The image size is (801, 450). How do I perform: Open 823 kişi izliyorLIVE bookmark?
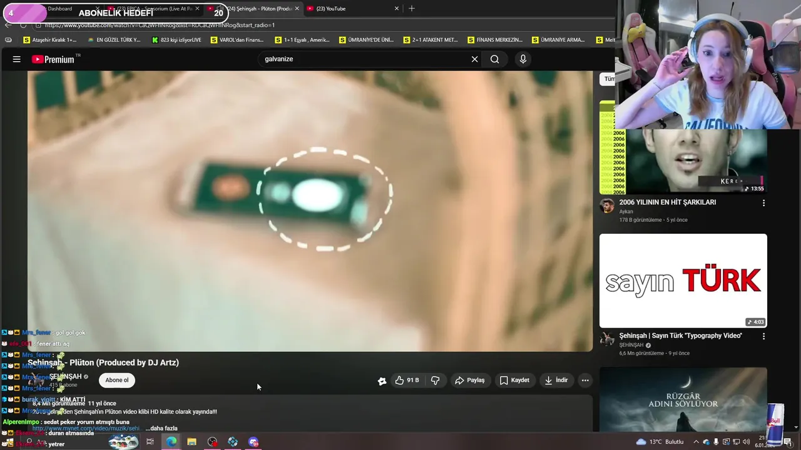pos(176,40)
